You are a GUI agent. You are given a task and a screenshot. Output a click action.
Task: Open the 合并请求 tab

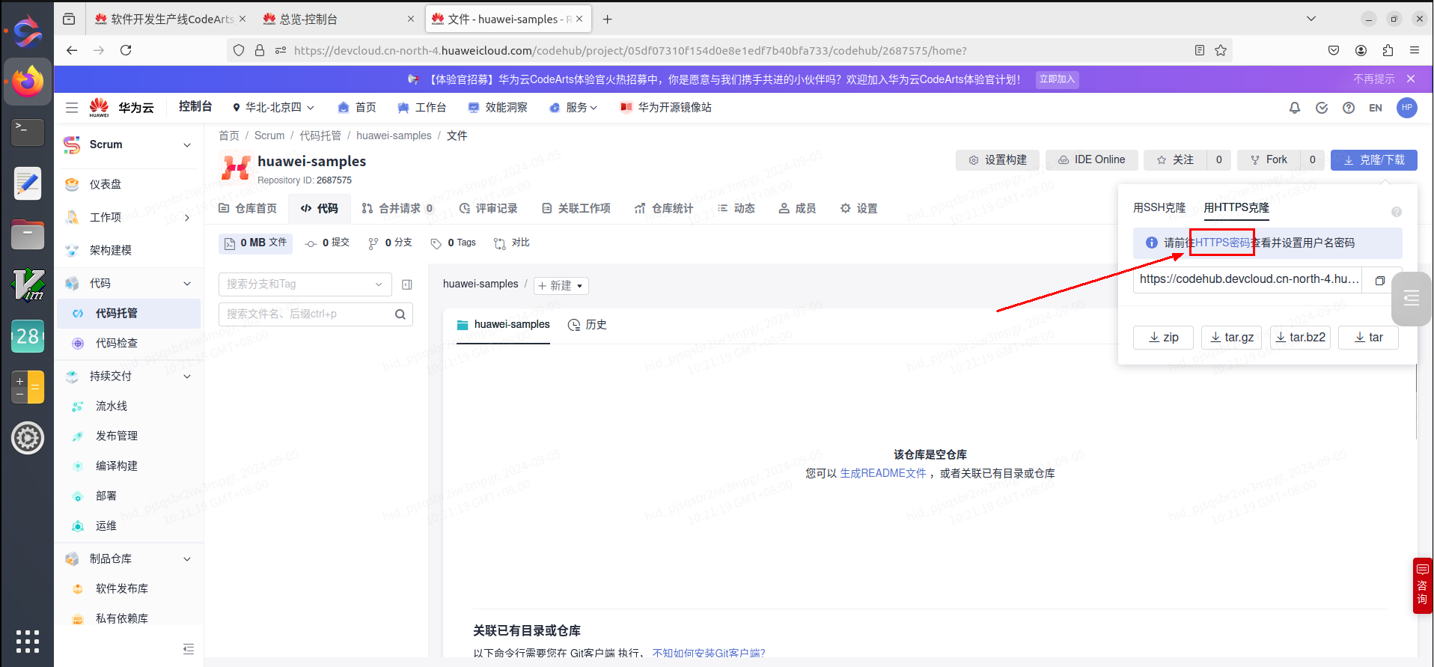(397, 209)
